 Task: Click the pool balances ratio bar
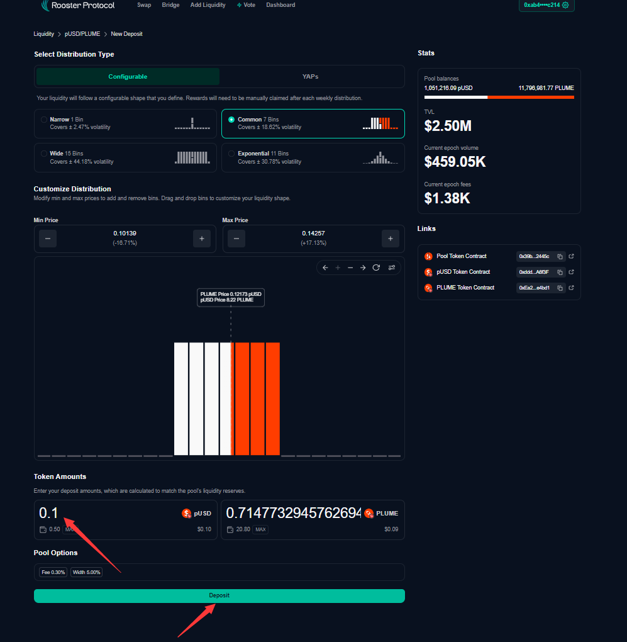click(x=499, y=98)
